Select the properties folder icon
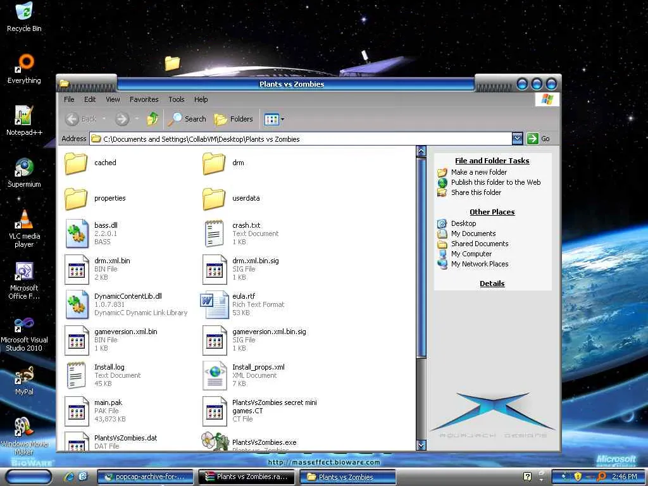 point(76,199)
